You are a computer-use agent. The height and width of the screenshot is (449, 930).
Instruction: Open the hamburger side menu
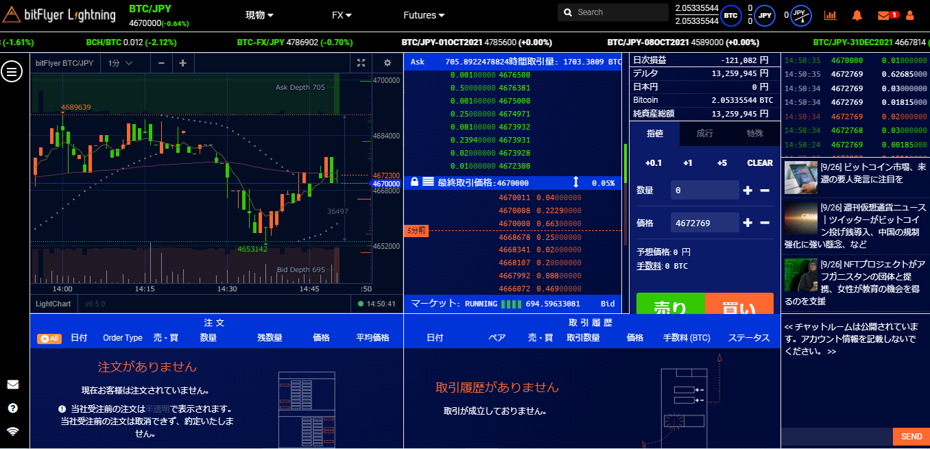[x=12, y=71]
